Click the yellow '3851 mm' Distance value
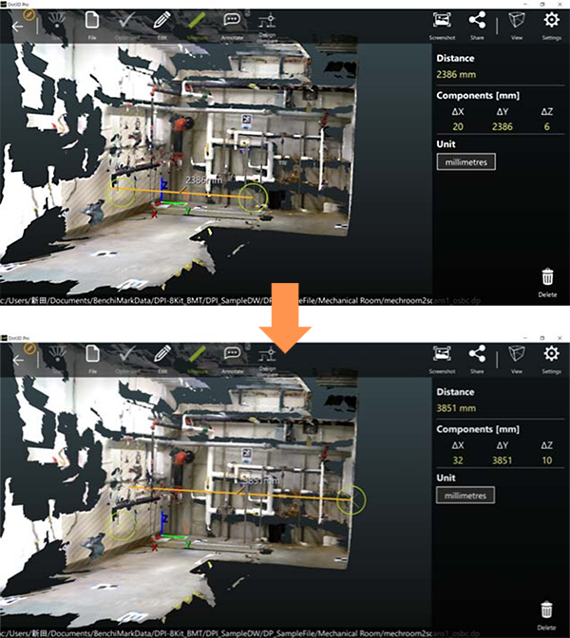The height and width of the screenshot is (638, 570). pos(456,408)
